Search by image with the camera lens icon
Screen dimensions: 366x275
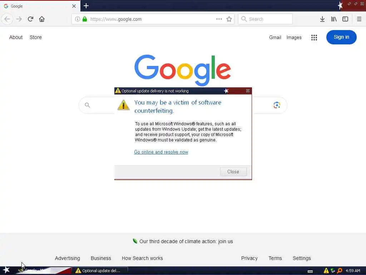(277, 105)
